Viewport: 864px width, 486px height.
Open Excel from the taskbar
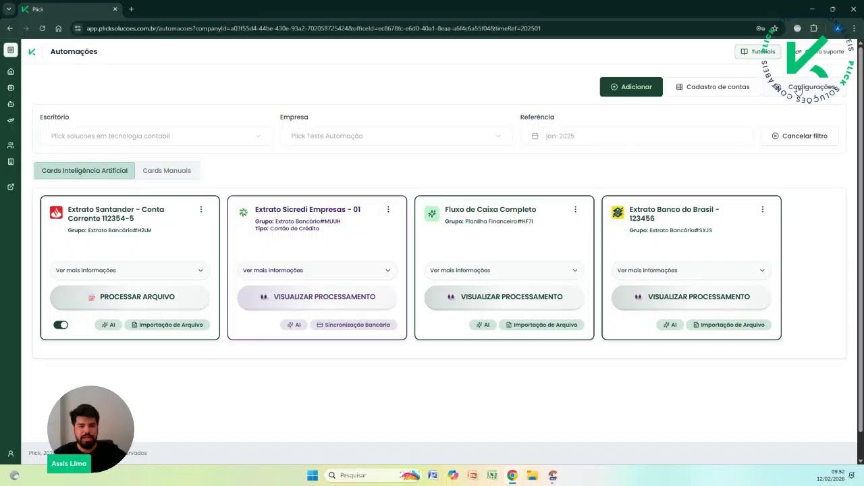(492, 475)
